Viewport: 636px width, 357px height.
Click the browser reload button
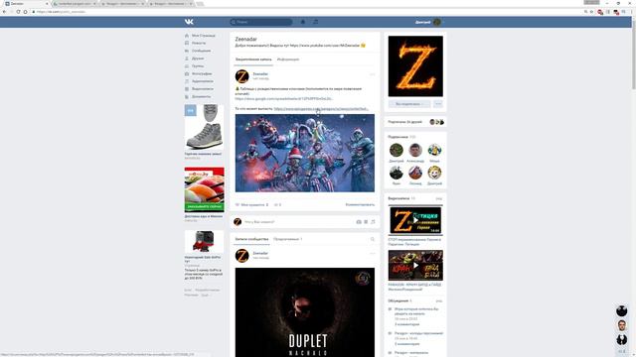pos(18,12)
